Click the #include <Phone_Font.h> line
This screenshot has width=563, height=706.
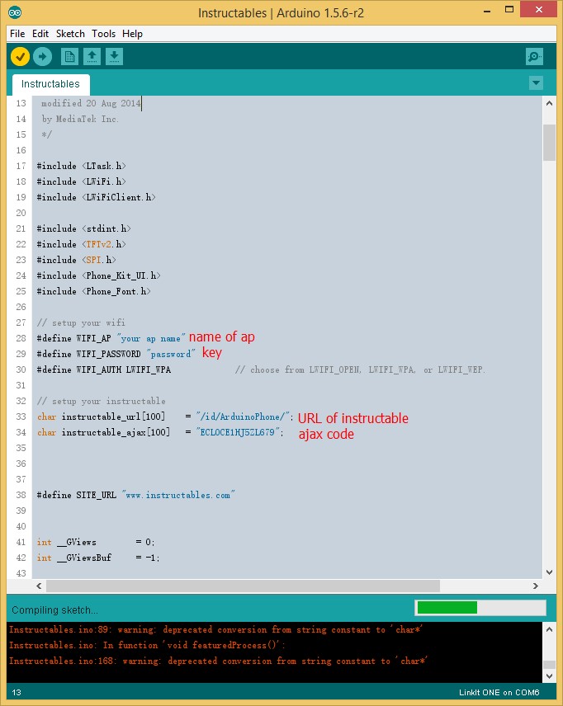(94, 291)
